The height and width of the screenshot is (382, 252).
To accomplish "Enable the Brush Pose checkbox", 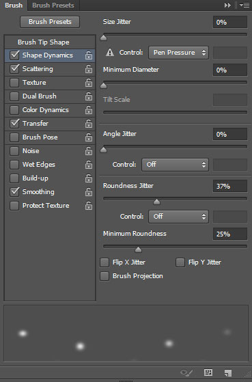I will [x=14, y=137].
